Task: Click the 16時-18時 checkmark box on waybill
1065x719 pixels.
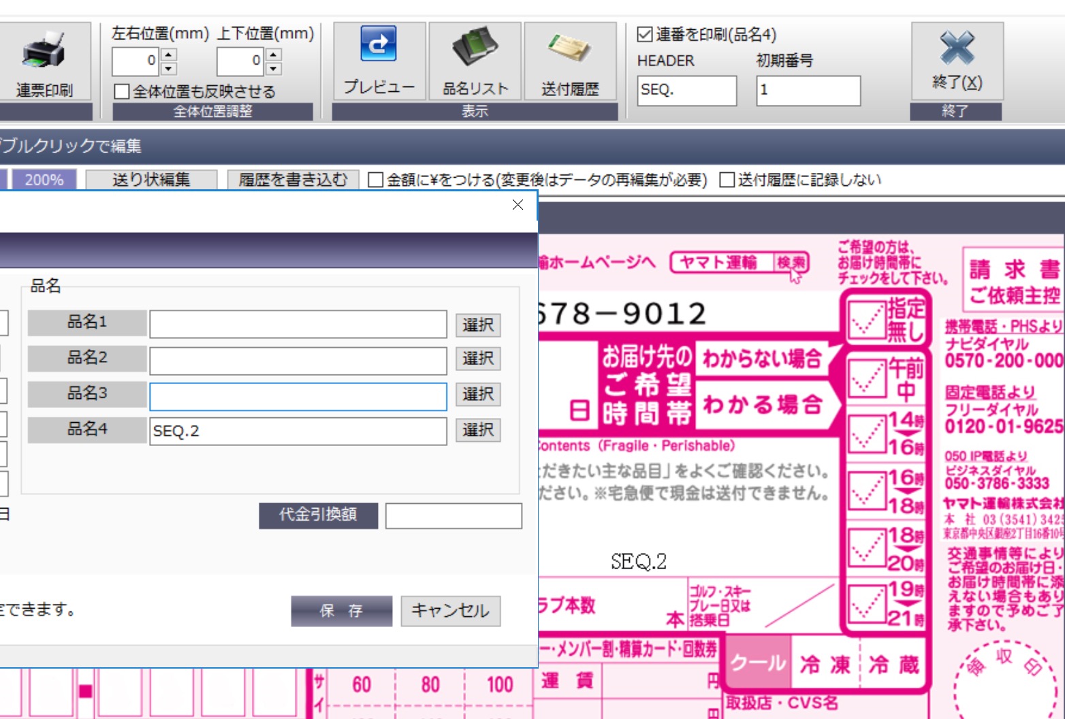Action: coord(865,490)
